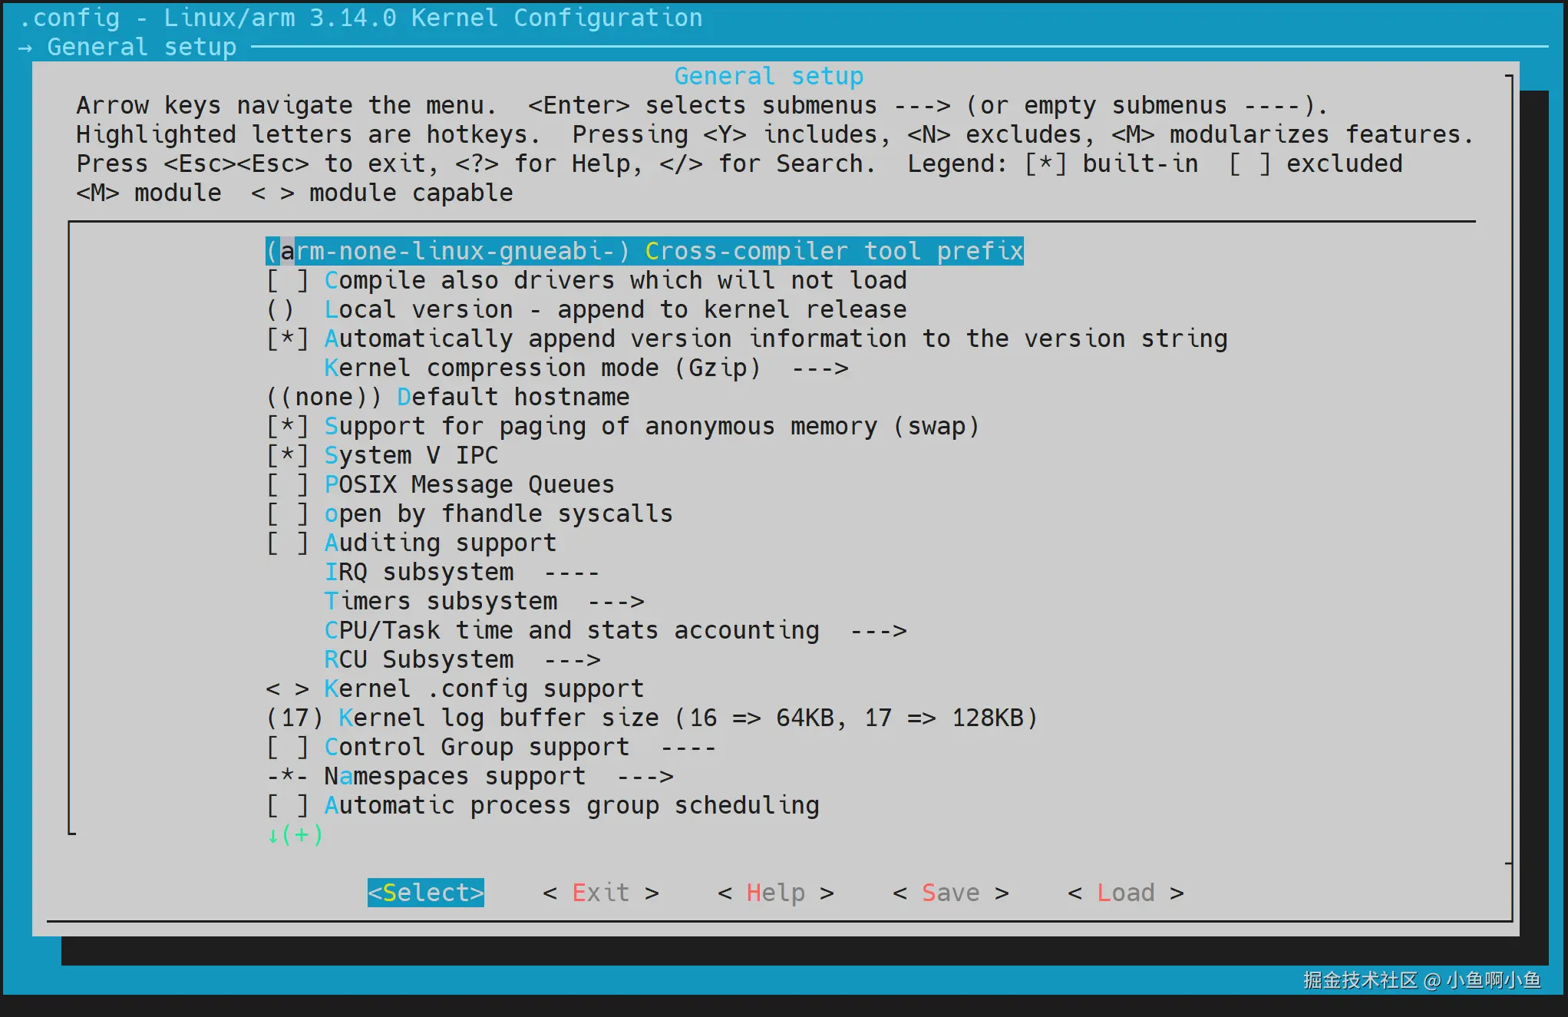Toggle the System V IPC checkbox
The width and height of the screenshot is (1568, 1017).
click(x=287, y=455)
